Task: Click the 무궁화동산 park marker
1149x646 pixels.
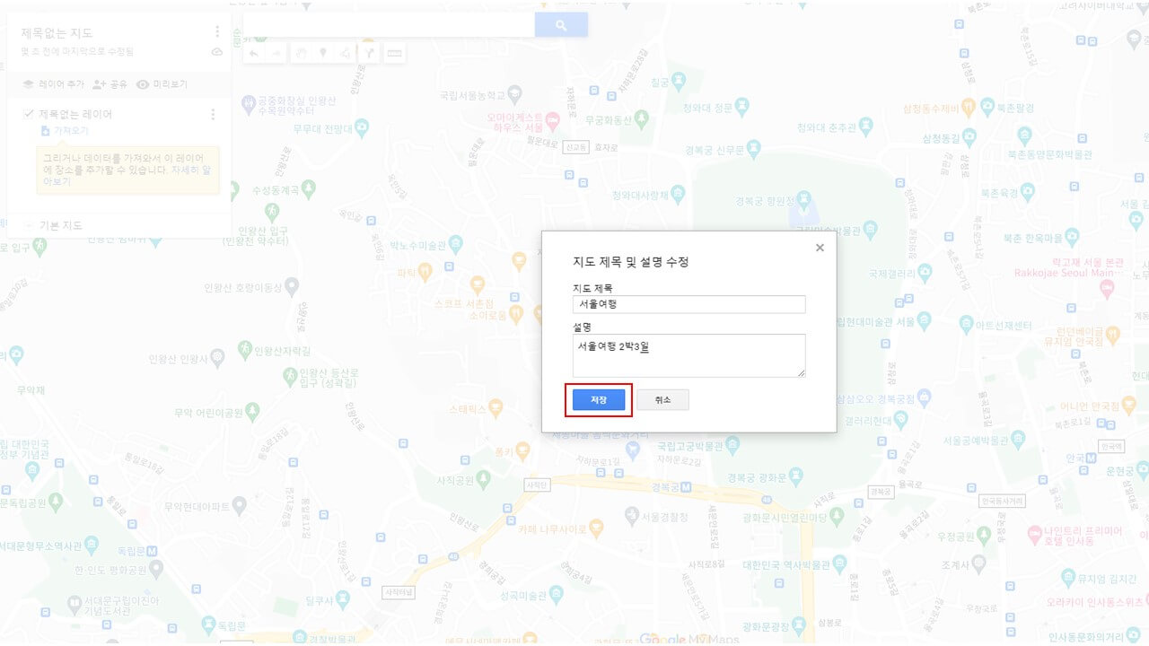Action: tap(640, 118)
